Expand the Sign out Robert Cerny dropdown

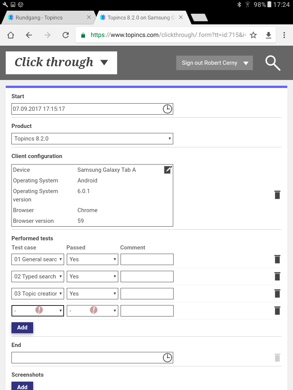(214, 63)
